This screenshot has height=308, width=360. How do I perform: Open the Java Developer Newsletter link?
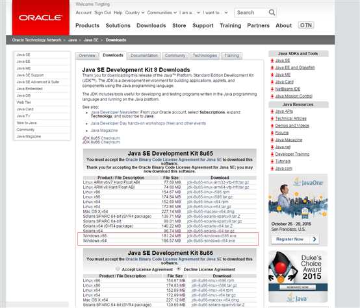115,112
